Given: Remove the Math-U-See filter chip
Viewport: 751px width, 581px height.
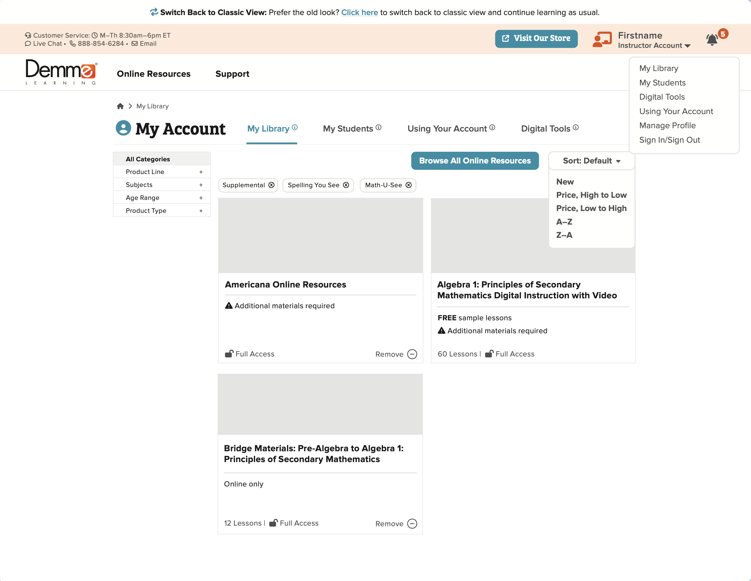Looking at the screenshot, I should (409, 185).
